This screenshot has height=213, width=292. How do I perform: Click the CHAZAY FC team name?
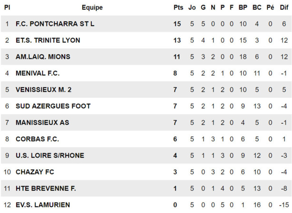click(x=35, y=172)
